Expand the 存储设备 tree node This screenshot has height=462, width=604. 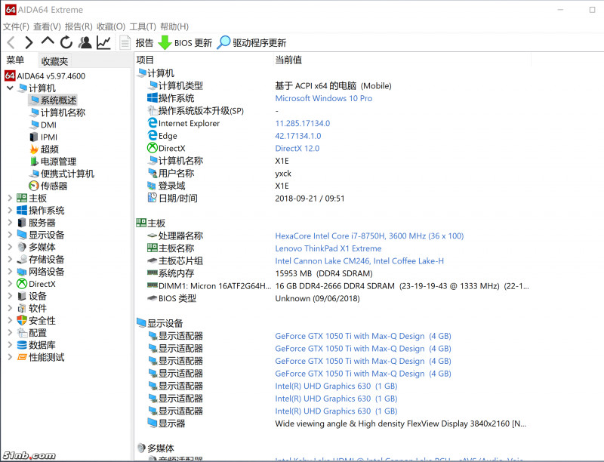10,260
